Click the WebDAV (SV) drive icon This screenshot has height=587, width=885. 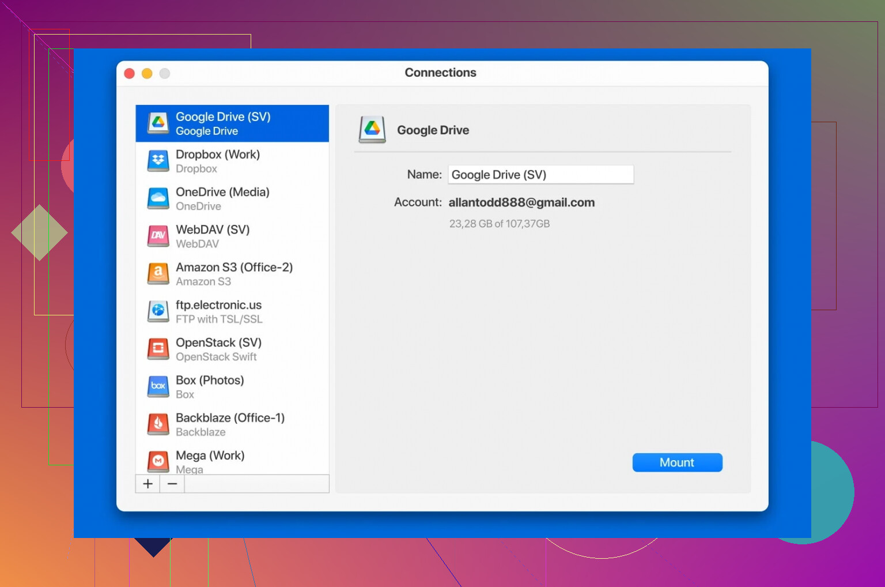point(158,236)
